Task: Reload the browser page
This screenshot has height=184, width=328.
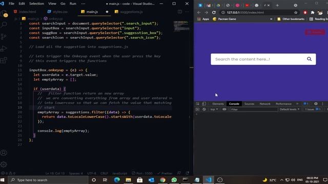Action: point(214,12)
